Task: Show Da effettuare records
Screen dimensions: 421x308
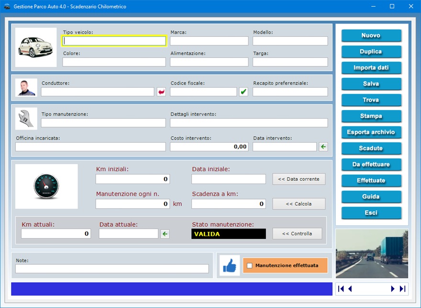Action: 371,165
